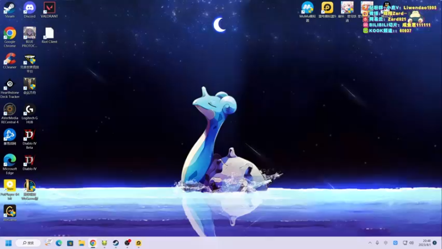Open the weather widget on taskbar

(x=48, y=243)
